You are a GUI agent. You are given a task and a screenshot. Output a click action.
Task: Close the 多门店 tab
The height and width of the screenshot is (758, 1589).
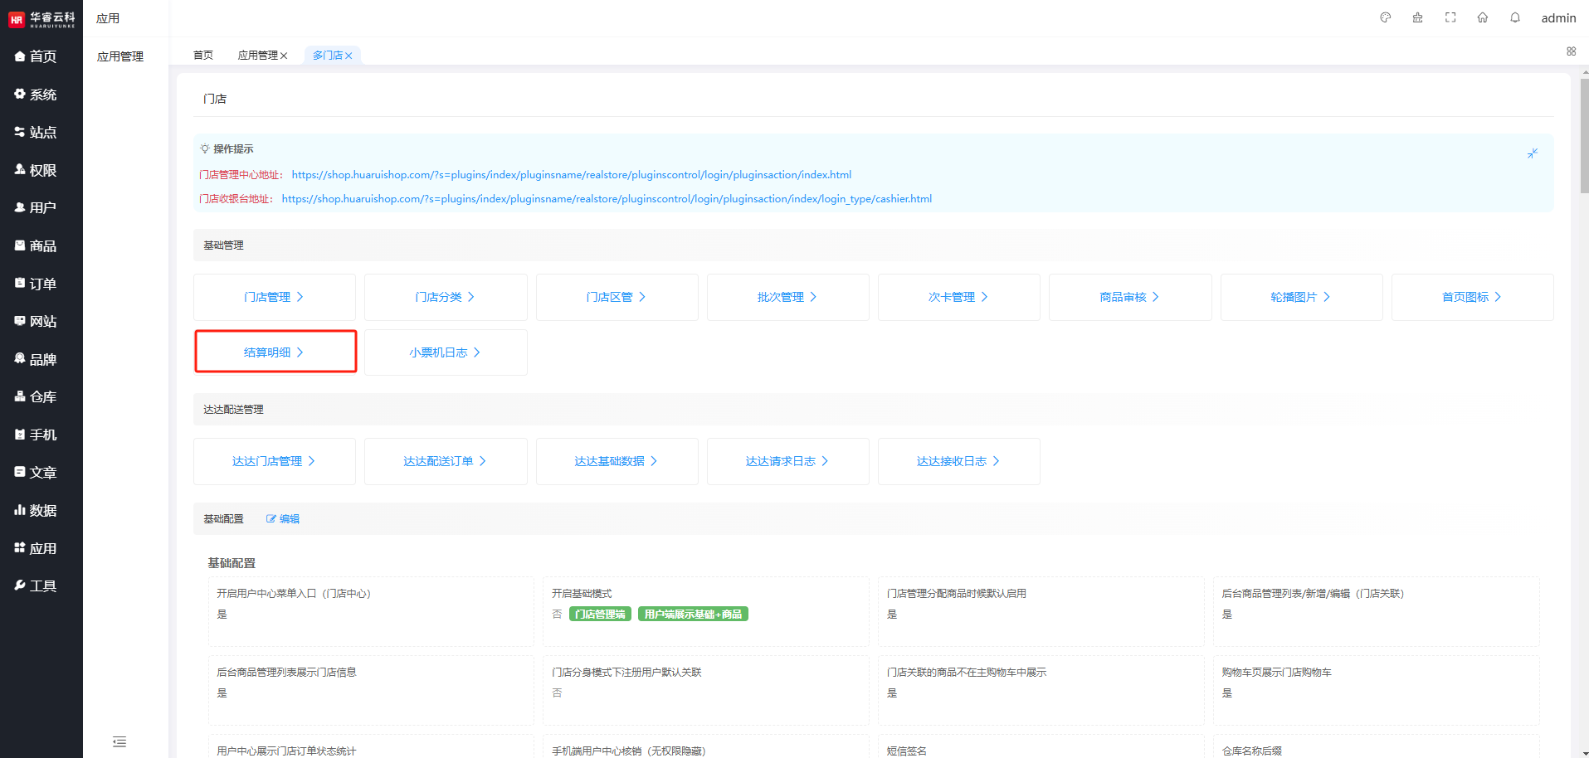click(x=349, y=56)
